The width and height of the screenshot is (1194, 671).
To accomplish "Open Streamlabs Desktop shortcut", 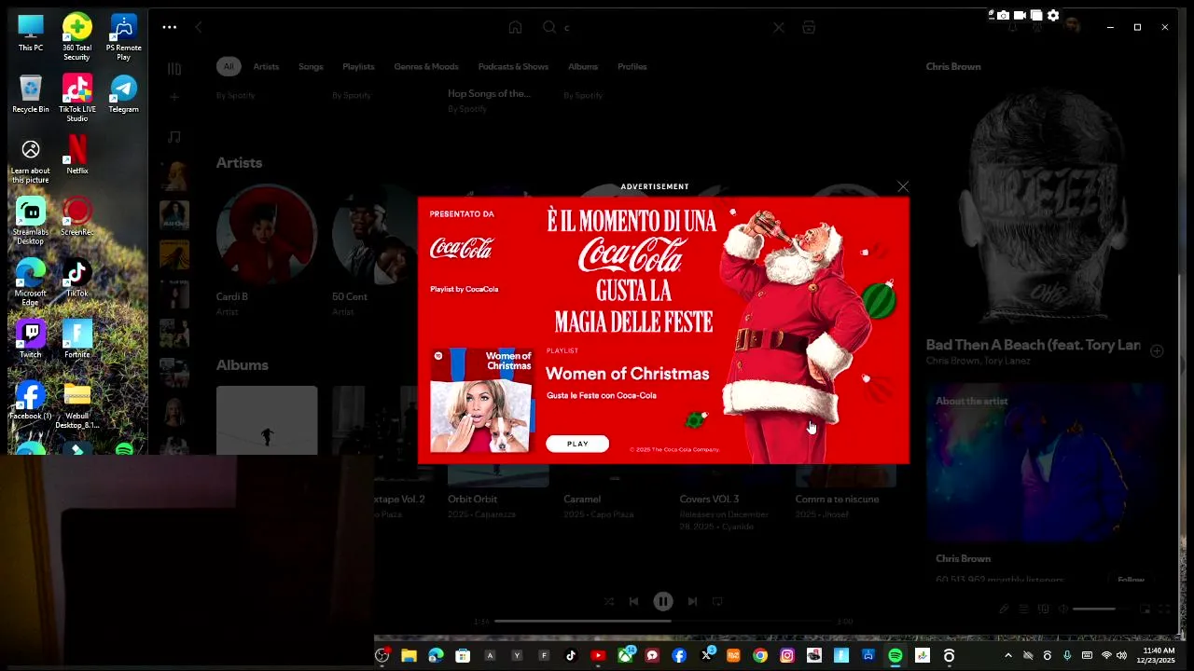I will [31, 221].
